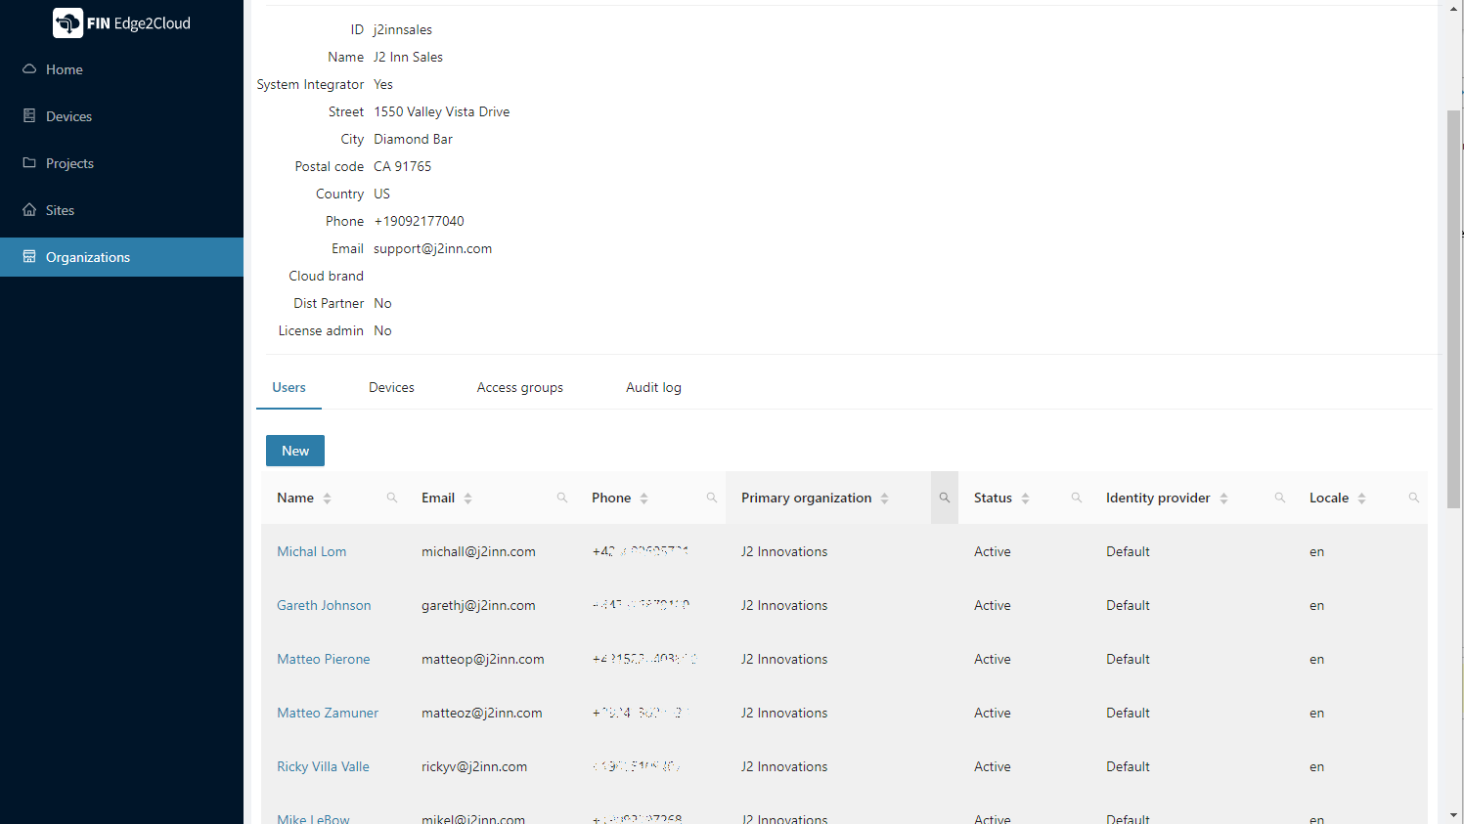Open Devices from the sidebar menu
The width and height of the screenshot is (1464, 824).
[121, 116]
